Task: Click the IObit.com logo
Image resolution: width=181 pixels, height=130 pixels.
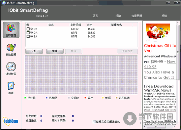Action: pyautogui.click(x=11, y=121)
